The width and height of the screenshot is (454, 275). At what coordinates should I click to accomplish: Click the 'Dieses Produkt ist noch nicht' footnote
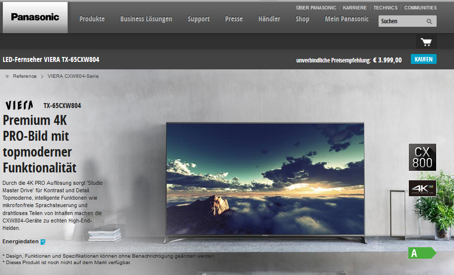pos(66,263)
